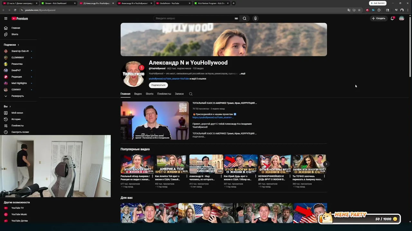This screenshot has height=231, width=412.
Task: Open the Вы section arrow
Action: point(10,107)
